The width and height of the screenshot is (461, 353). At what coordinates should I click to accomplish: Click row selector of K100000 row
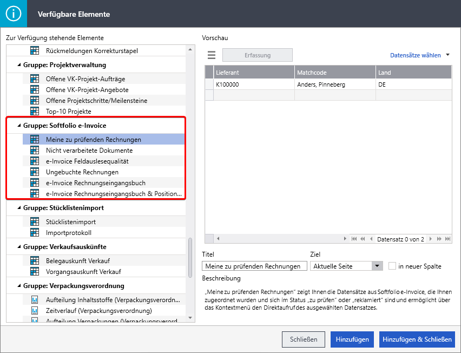coord(209,84)
